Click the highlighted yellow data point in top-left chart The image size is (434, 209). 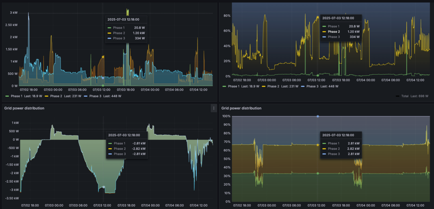coord(103,57)
